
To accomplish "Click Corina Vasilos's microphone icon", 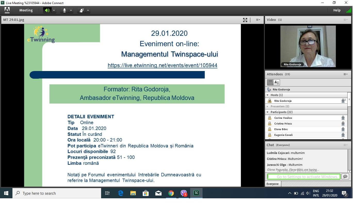I will click(x=343, y=118).
